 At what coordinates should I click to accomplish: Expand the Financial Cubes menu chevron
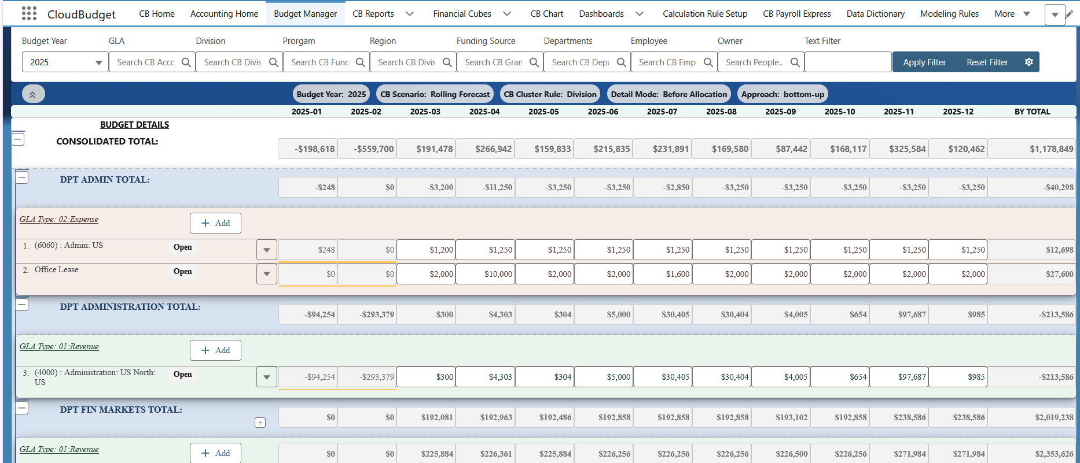[507, 14]
